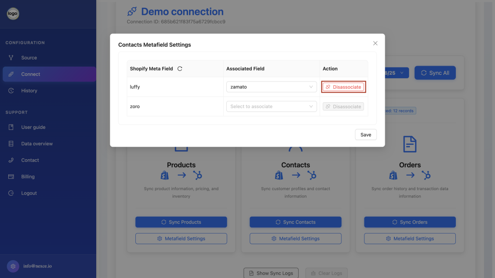Image resolution: width=495 pixels, height=278 pixels.
Task: Open the zamato associated field dropdown
Action: point(271,87)
